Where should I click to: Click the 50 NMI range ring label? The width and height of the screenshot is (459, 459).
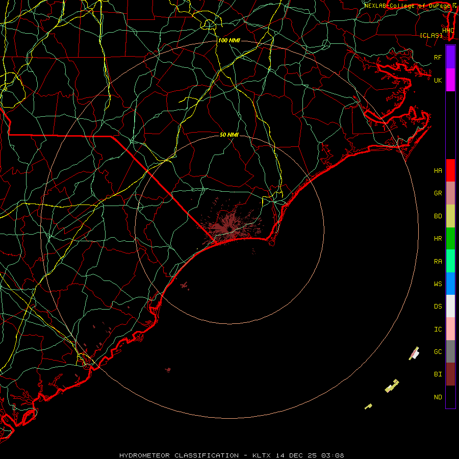pyautogui.click(x=229, y=135)
